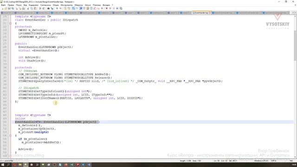Toggle show all characters icon
The height and width of the screenshot is (167, 297).
77,8
